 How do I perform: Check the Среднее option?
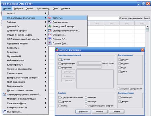pos(119,59)
